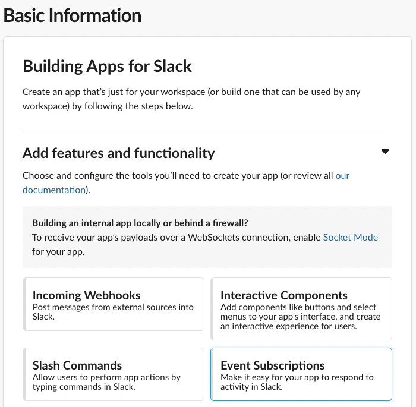Click 'Add components like buttons' description
This screenshot has width=416, height=407.
(x=300, y=317)
